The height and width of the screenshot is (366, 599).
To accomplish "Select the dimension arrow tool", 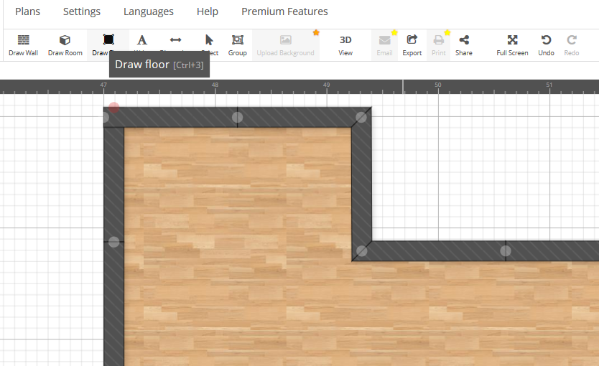I will coord(175,40).
